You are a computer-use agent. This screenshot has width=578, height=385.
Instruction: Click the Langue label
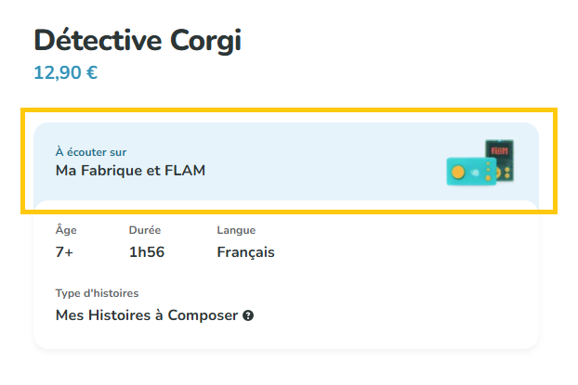[236, 230]
